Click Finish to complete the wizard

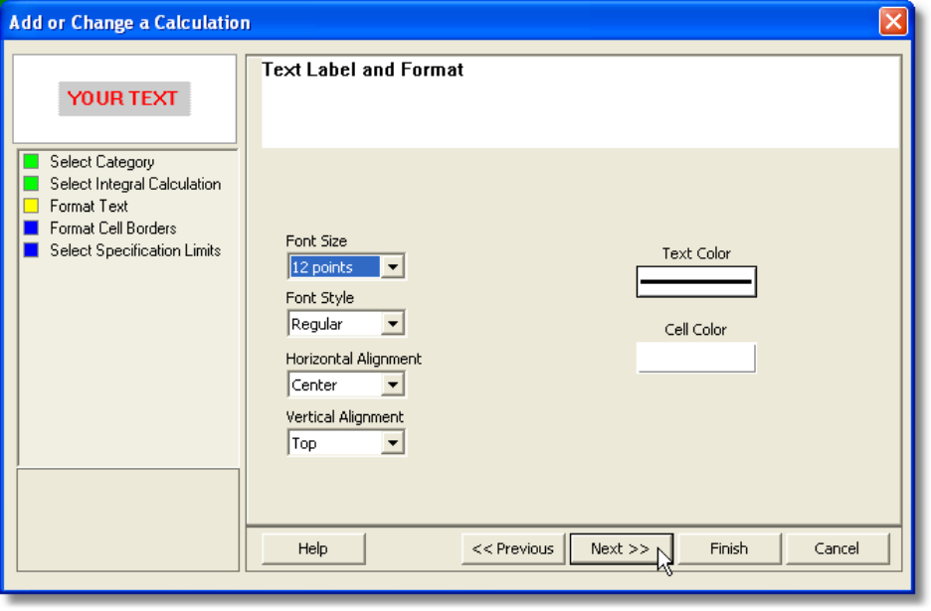tap(729, 548)
